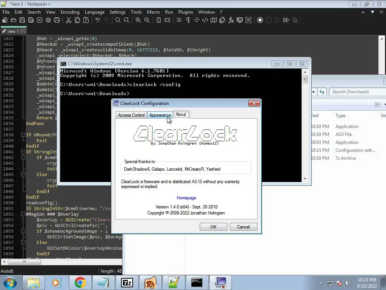Collapse the Else fold at line 1057
Screen dimensions: 386x290
(x=23, y=242)
